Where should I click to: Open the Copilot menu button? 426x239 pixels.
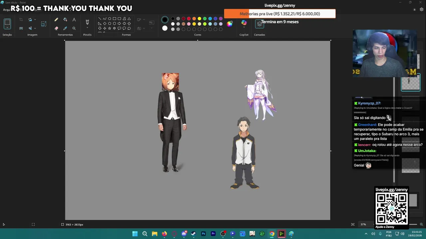(244, 23)
